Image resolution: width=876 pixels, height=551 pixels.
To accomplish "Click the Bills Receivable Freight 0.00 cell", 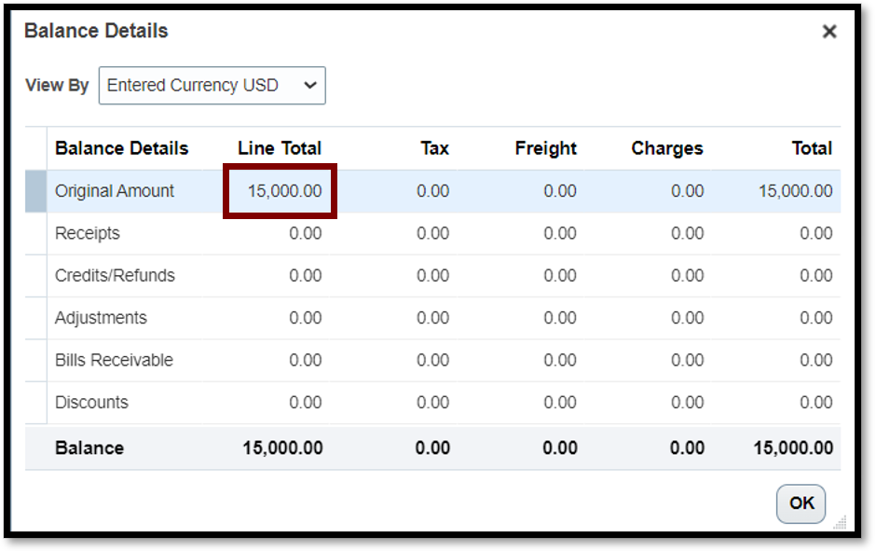I will point(560,360).
